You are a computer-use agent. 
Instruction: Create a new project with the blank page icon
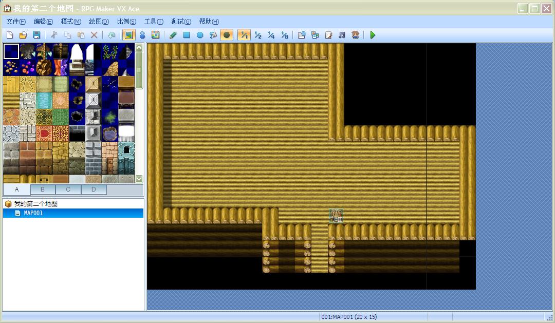(x=10, y=35)
